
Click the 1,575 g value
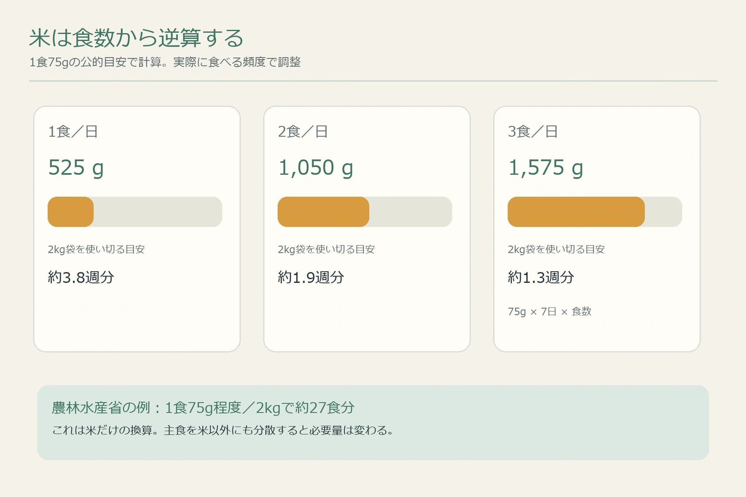coord(545,168)
